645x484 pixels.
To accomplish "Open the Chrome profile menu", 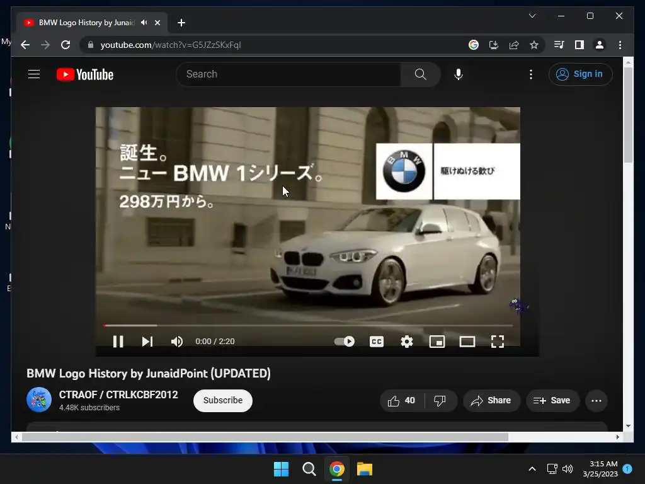I will pyautogui.click(x=600, y=45).
